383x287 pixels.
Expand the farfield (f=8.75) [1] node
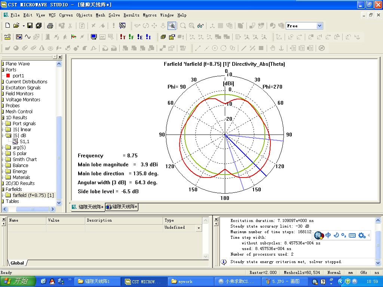pyautogui.click(x=3, y=195)
